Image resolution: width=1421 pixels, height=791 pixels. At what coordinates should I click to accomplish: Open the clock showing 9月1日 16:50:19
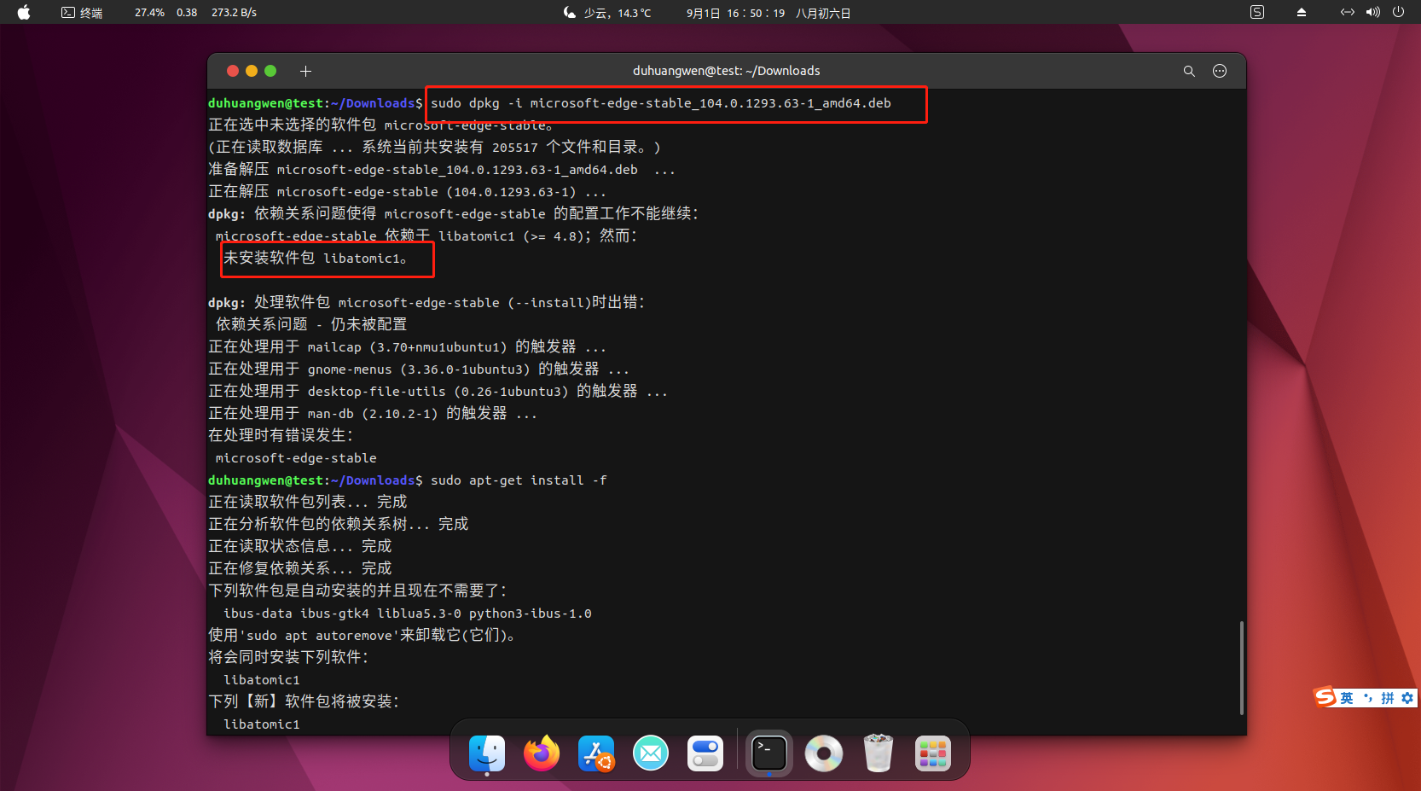[x=735, y=13]
